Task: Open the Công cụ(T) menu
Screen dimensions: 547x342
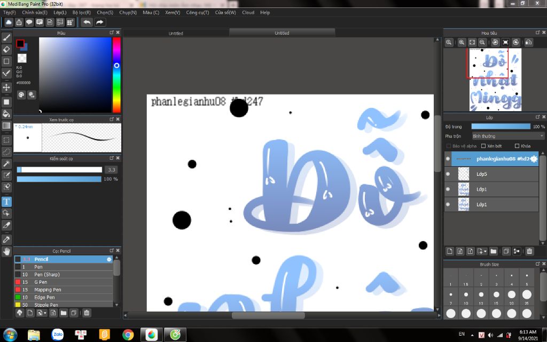Action: (198, 12)
